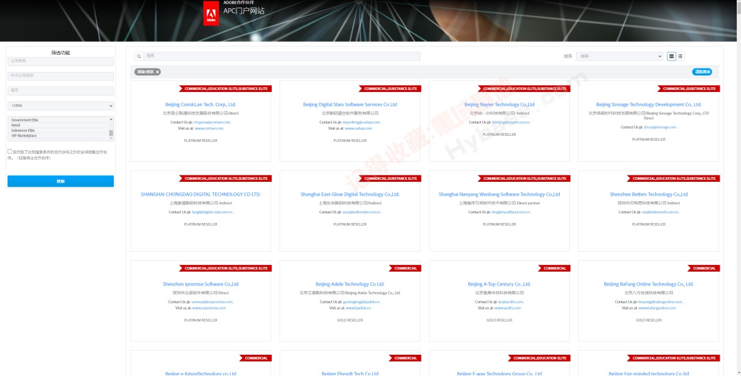The width and height of the screenshot is (741, 376).
Task: Open Beijing BaFang Online Technology link
Action: tap(648, 284)
